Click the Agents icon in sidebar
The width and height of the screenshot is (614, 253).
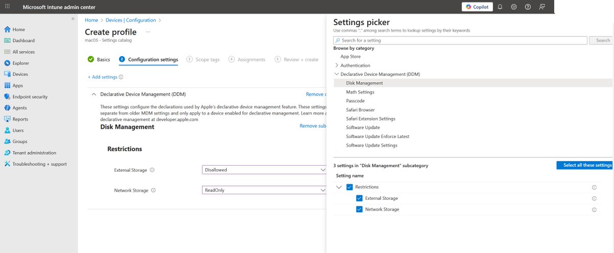(8, 108)
